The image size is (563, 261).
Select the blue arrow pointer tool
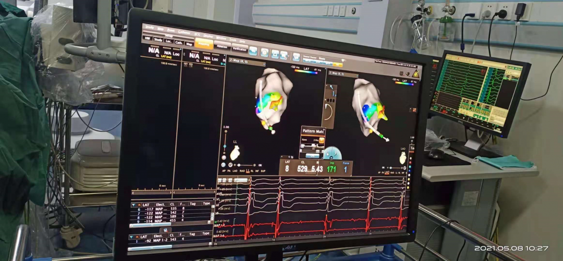pyautogui.click(x=332, y=87)
